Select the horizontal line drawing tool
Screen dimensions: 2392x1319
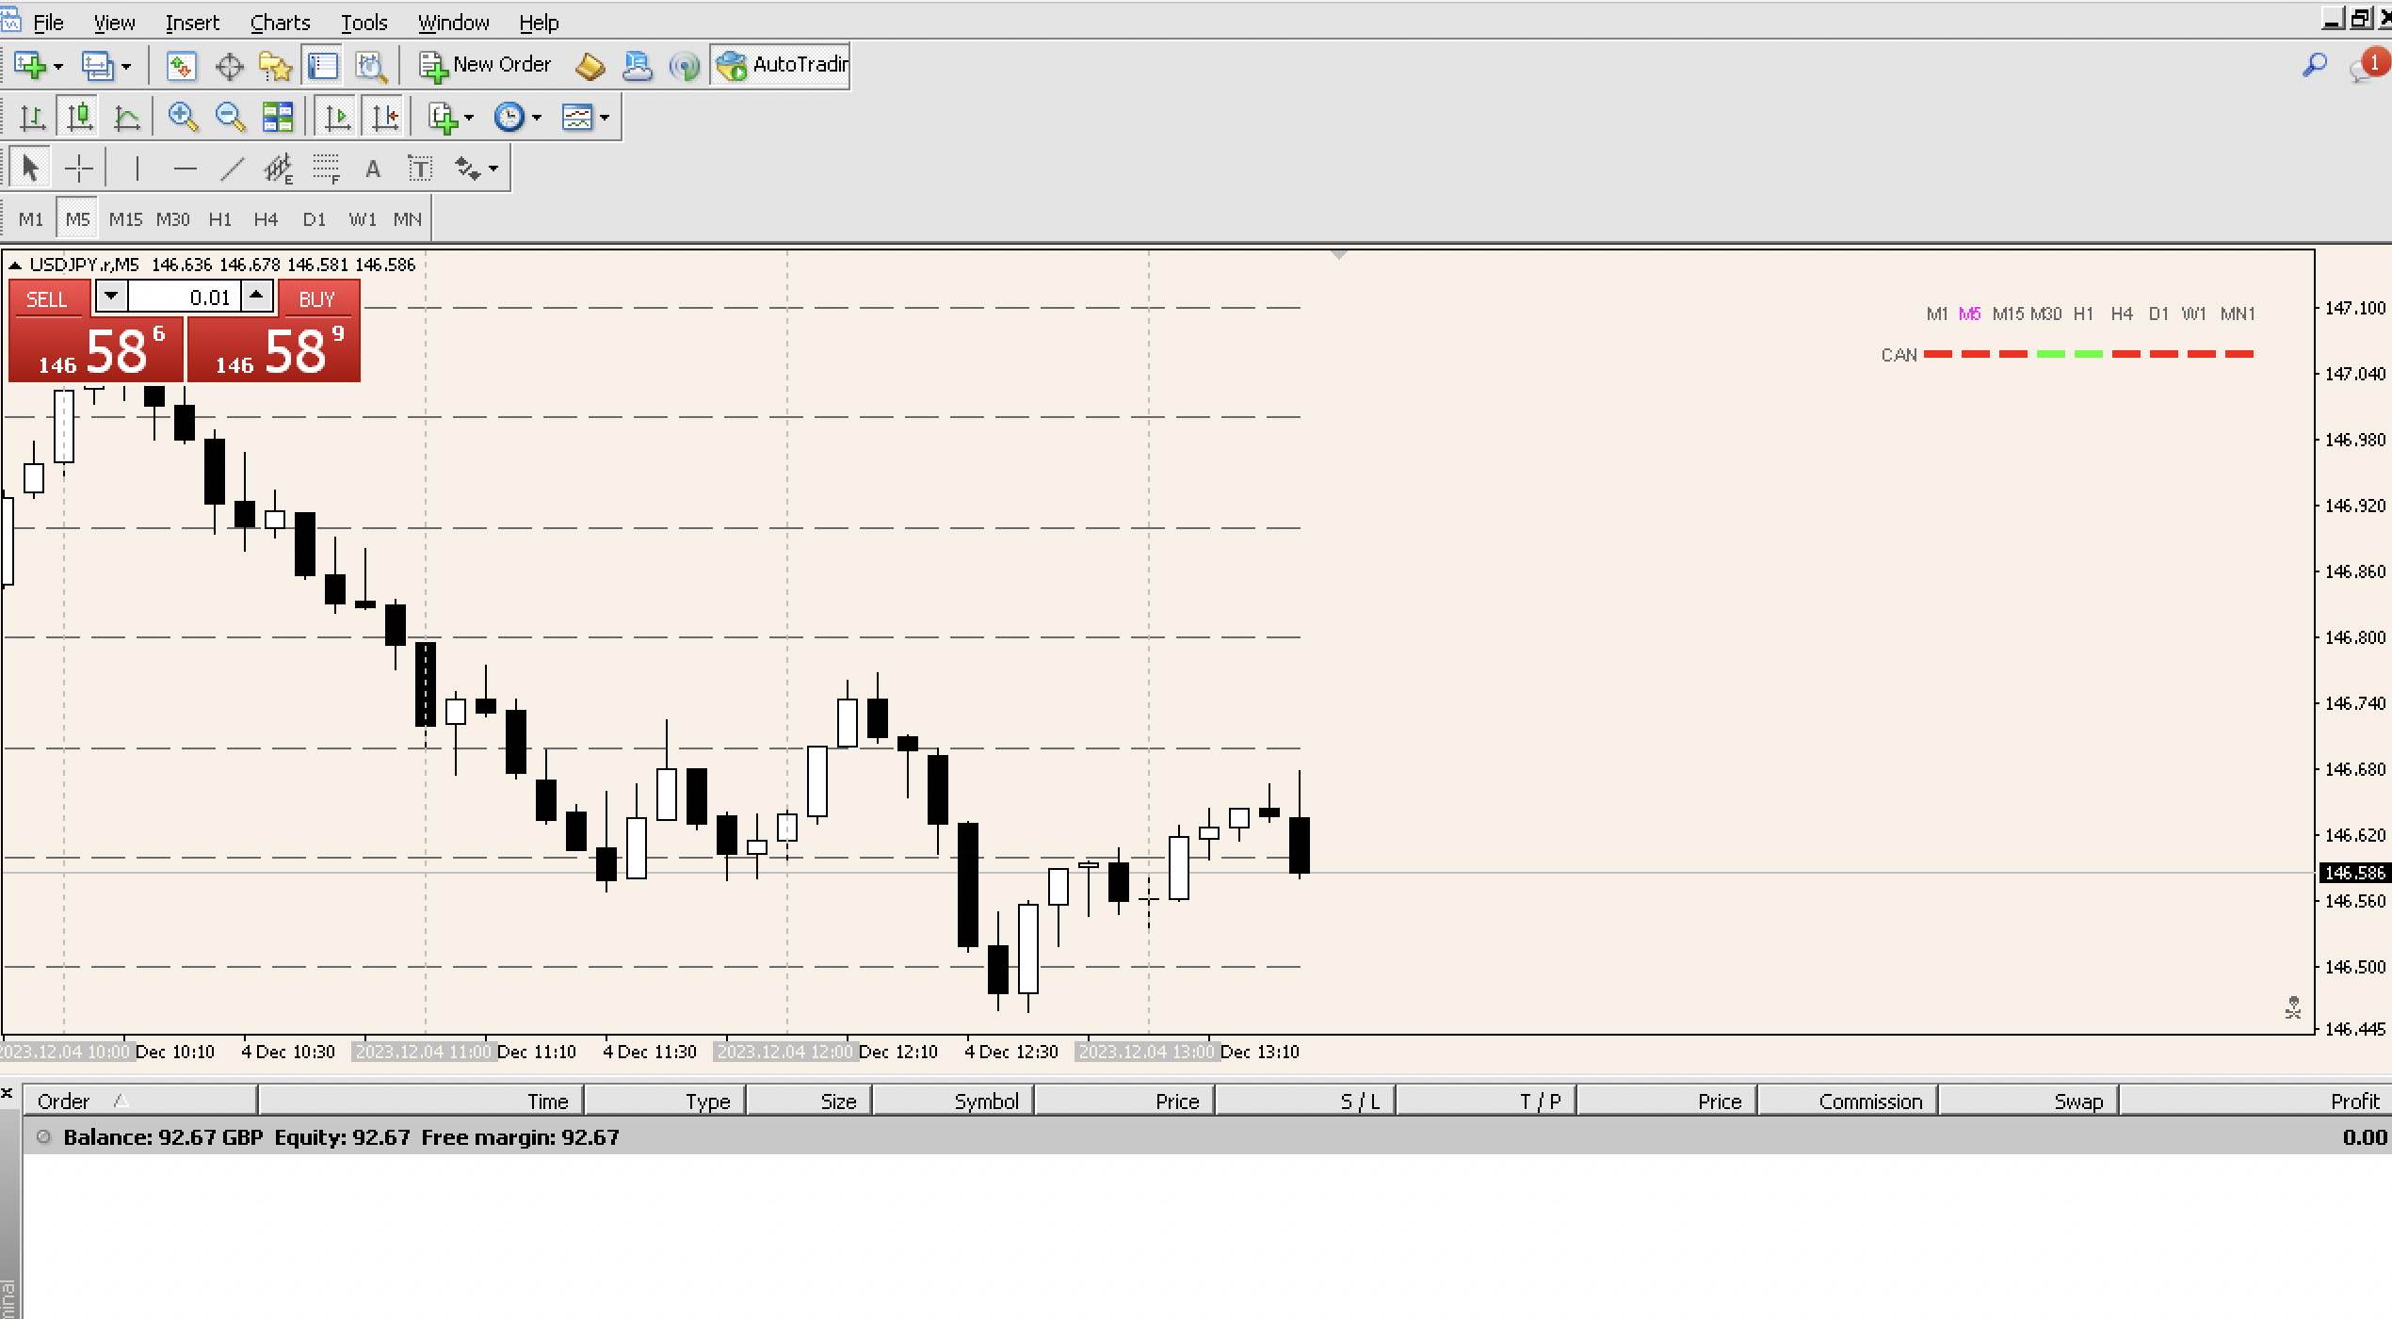tap(186, 168)
